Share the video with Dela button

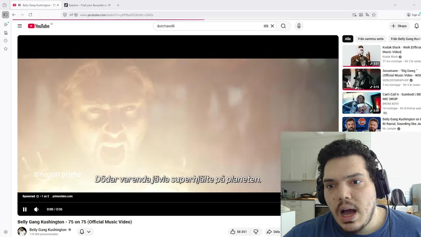(x=273, y=232)
